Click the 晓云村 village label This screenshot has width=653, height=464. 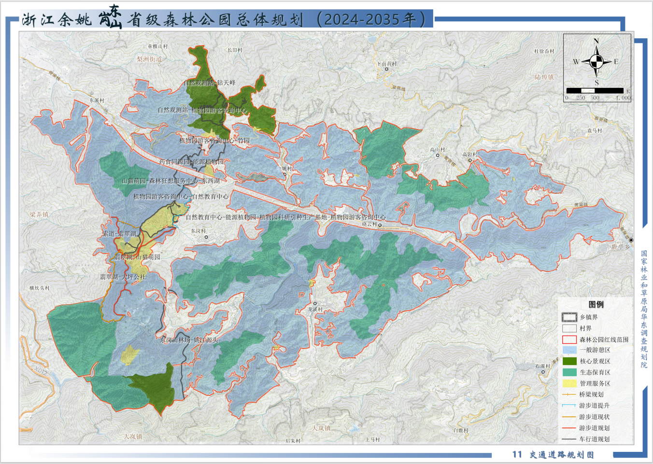point(369,224)
